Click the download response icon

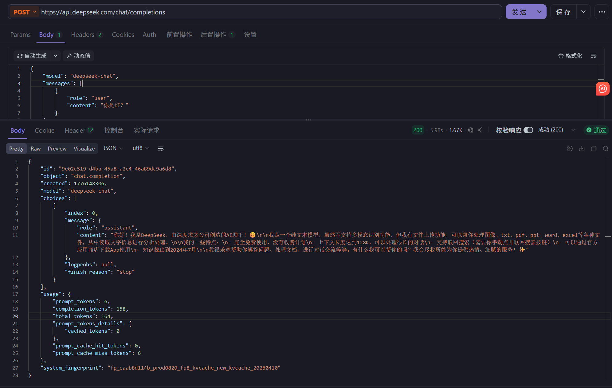pyautogui.click(x=582, y=149)
